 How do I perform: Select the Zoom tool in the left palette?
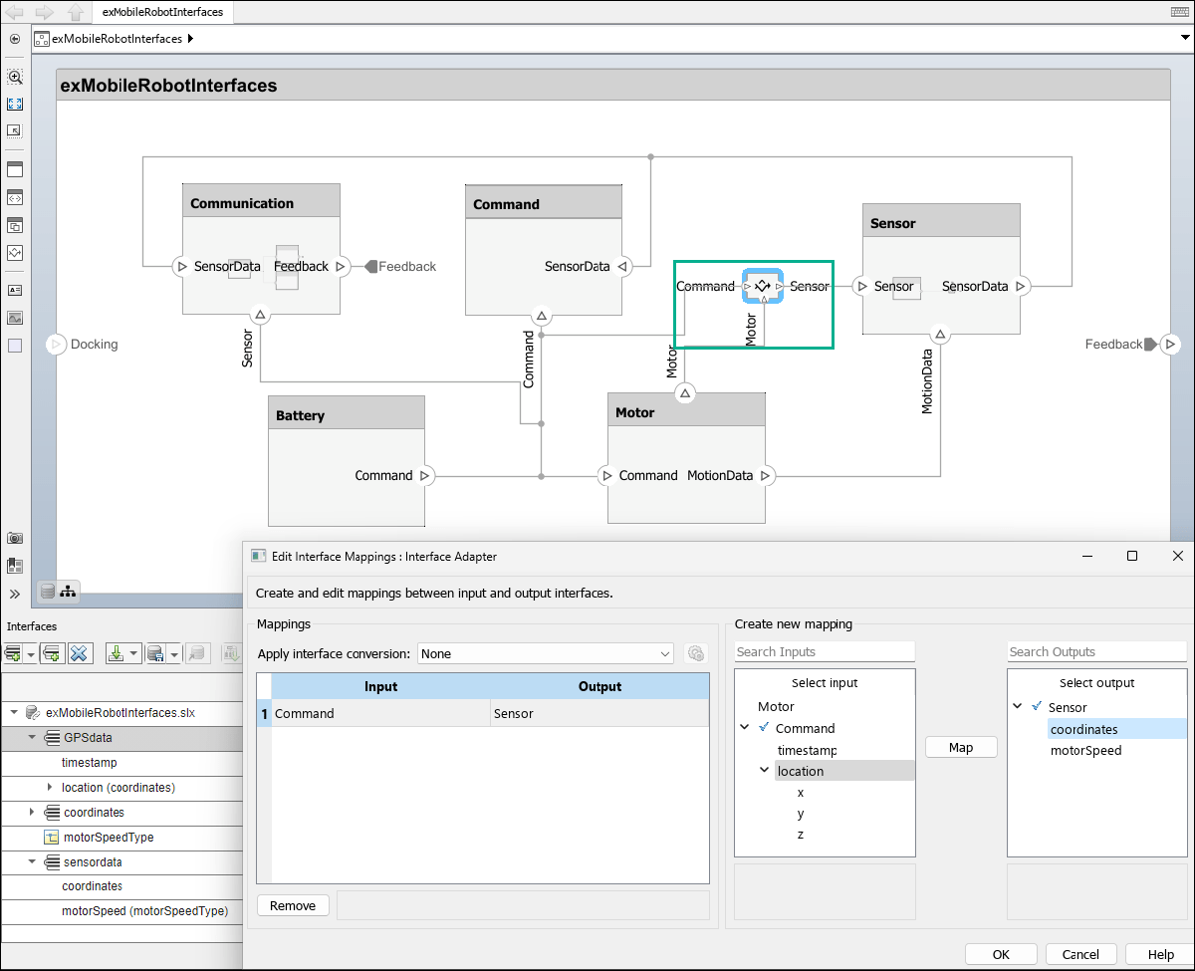(x=15, y=77)
